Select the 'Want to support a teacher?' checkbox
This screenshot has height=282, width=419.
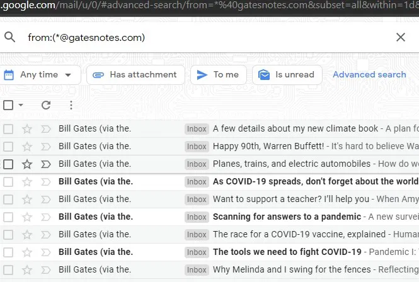tap(8, 200)
